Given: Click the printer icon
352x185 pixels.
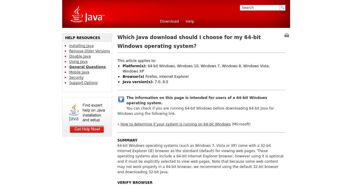Looking at the screenshot, I should pyautogui.click(x=287, y=35).
